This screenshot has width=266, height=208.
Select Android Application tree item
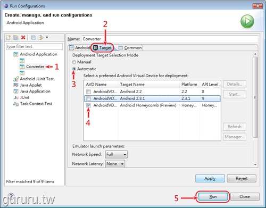pos(38,54)
